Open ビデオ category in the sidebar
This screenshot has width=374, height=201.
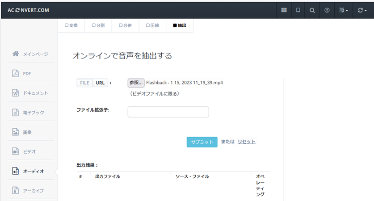pos(29,152)
